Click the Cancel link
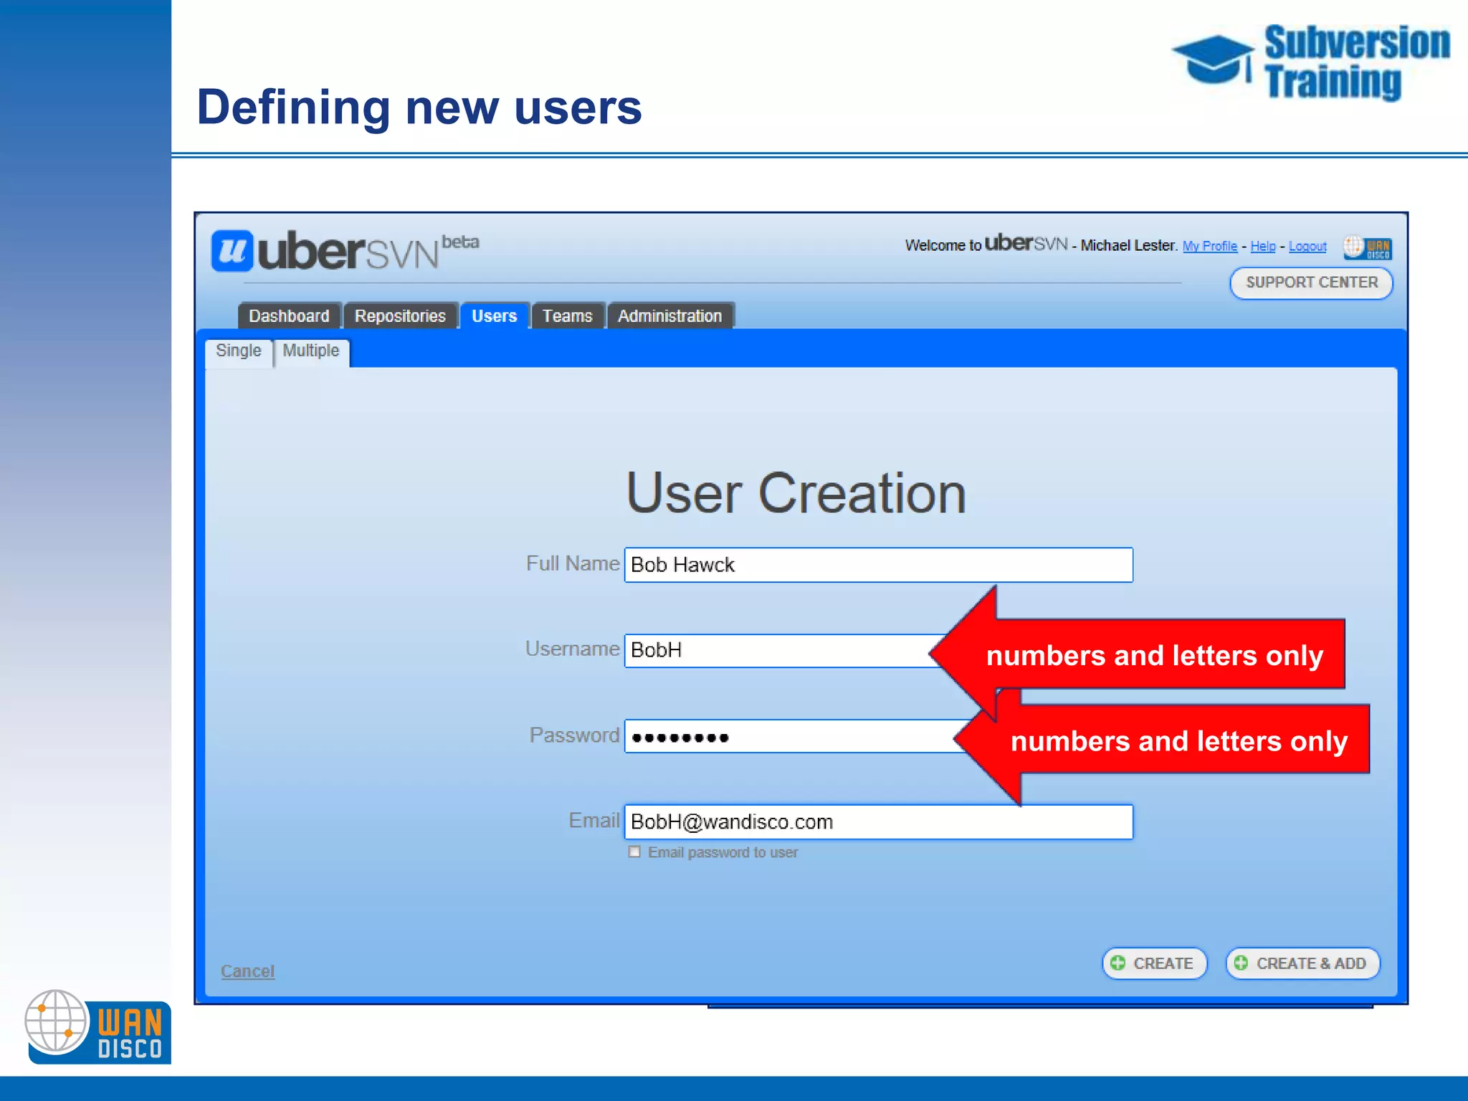Viewport: 1468px width, 1101px height. tap(247, 971)
